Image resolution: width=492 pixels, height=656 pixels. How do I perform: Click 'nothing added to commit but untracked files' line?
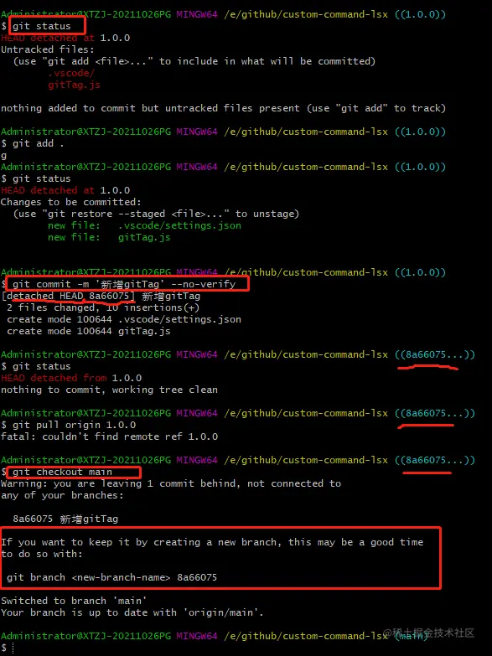point(223,108)
